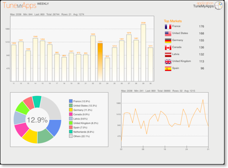
Task: Click the Latvia market value 132
Action: [x=201, y=54]
